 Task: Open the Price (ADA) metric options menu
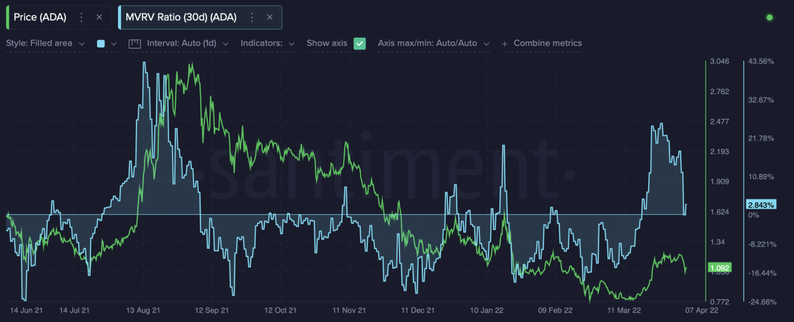(81, 17)
